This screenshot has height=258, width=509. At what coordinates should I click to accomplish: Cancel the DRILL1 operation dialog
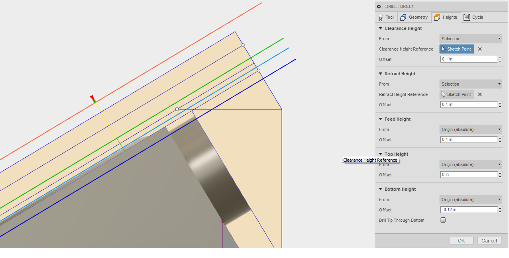(x=489, y=240)
